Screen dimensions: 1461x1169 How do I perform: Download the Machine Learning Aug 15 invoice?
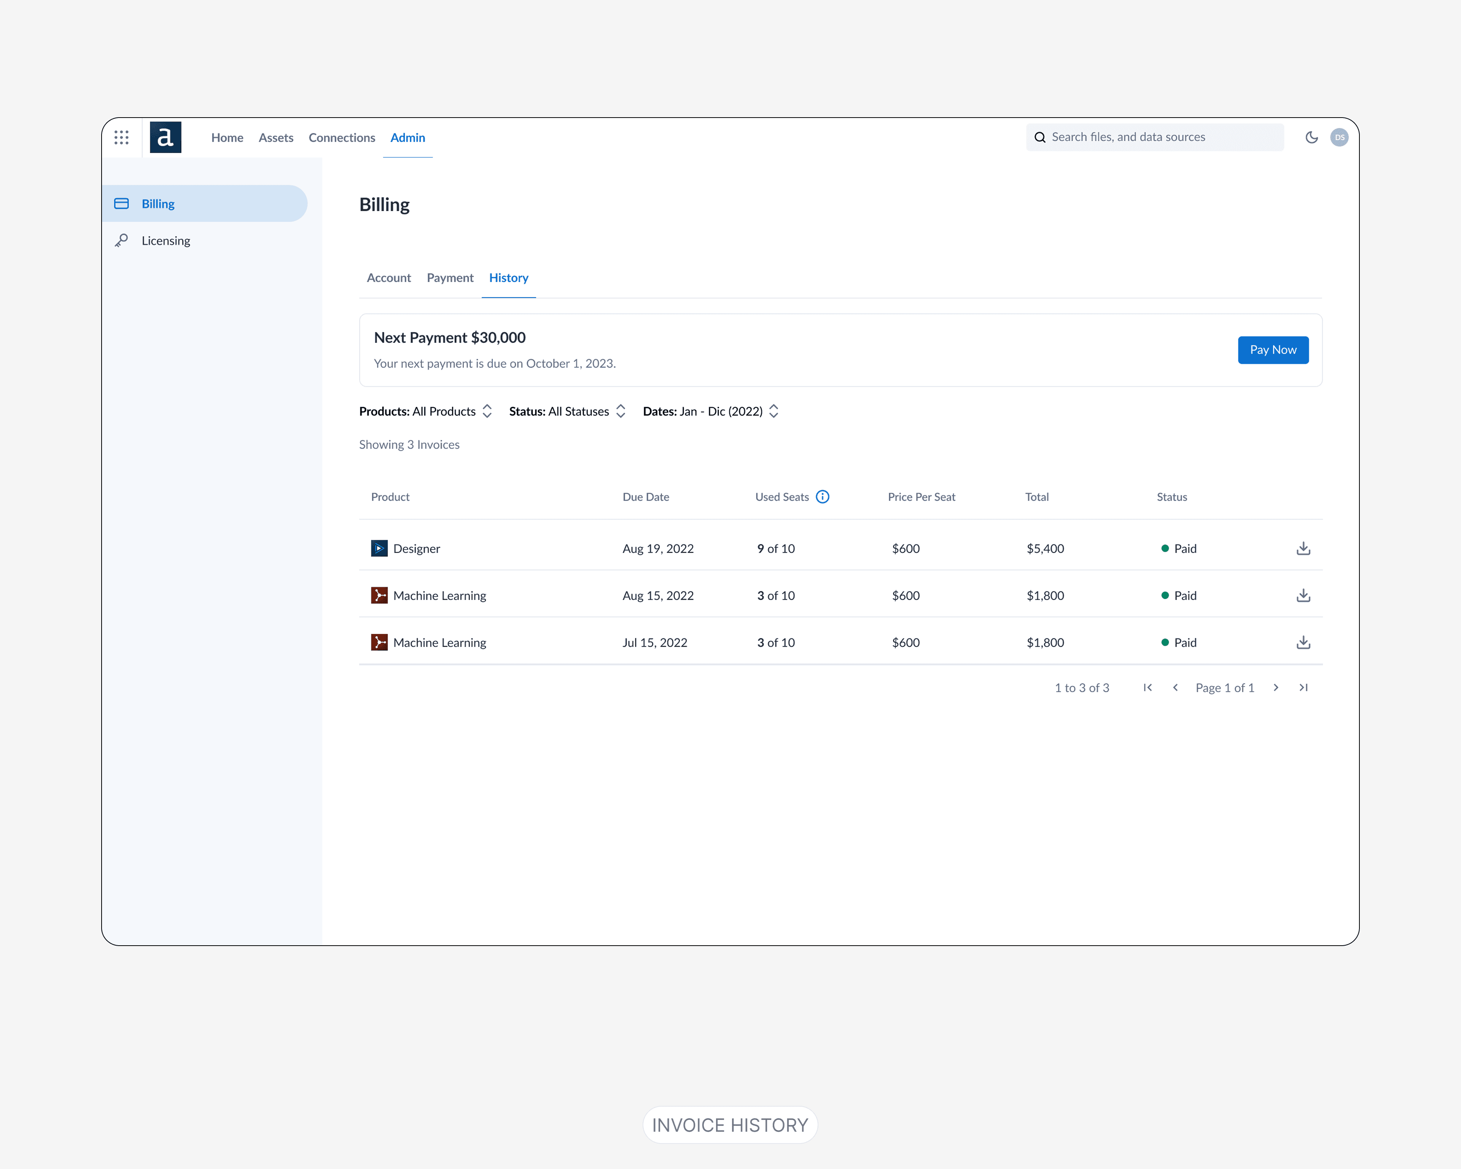tap(1302, 596)
